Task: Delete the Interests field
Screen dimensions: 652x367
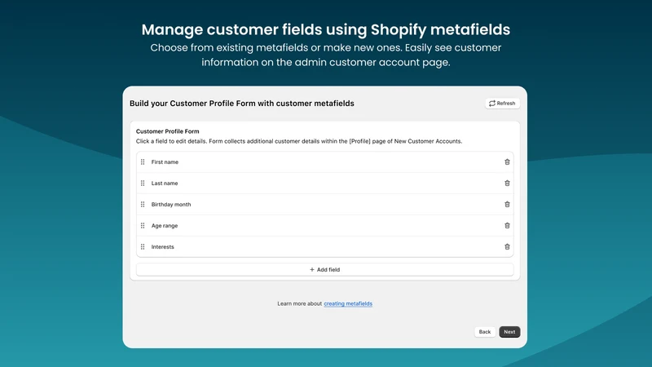Action: click(507, 247)
